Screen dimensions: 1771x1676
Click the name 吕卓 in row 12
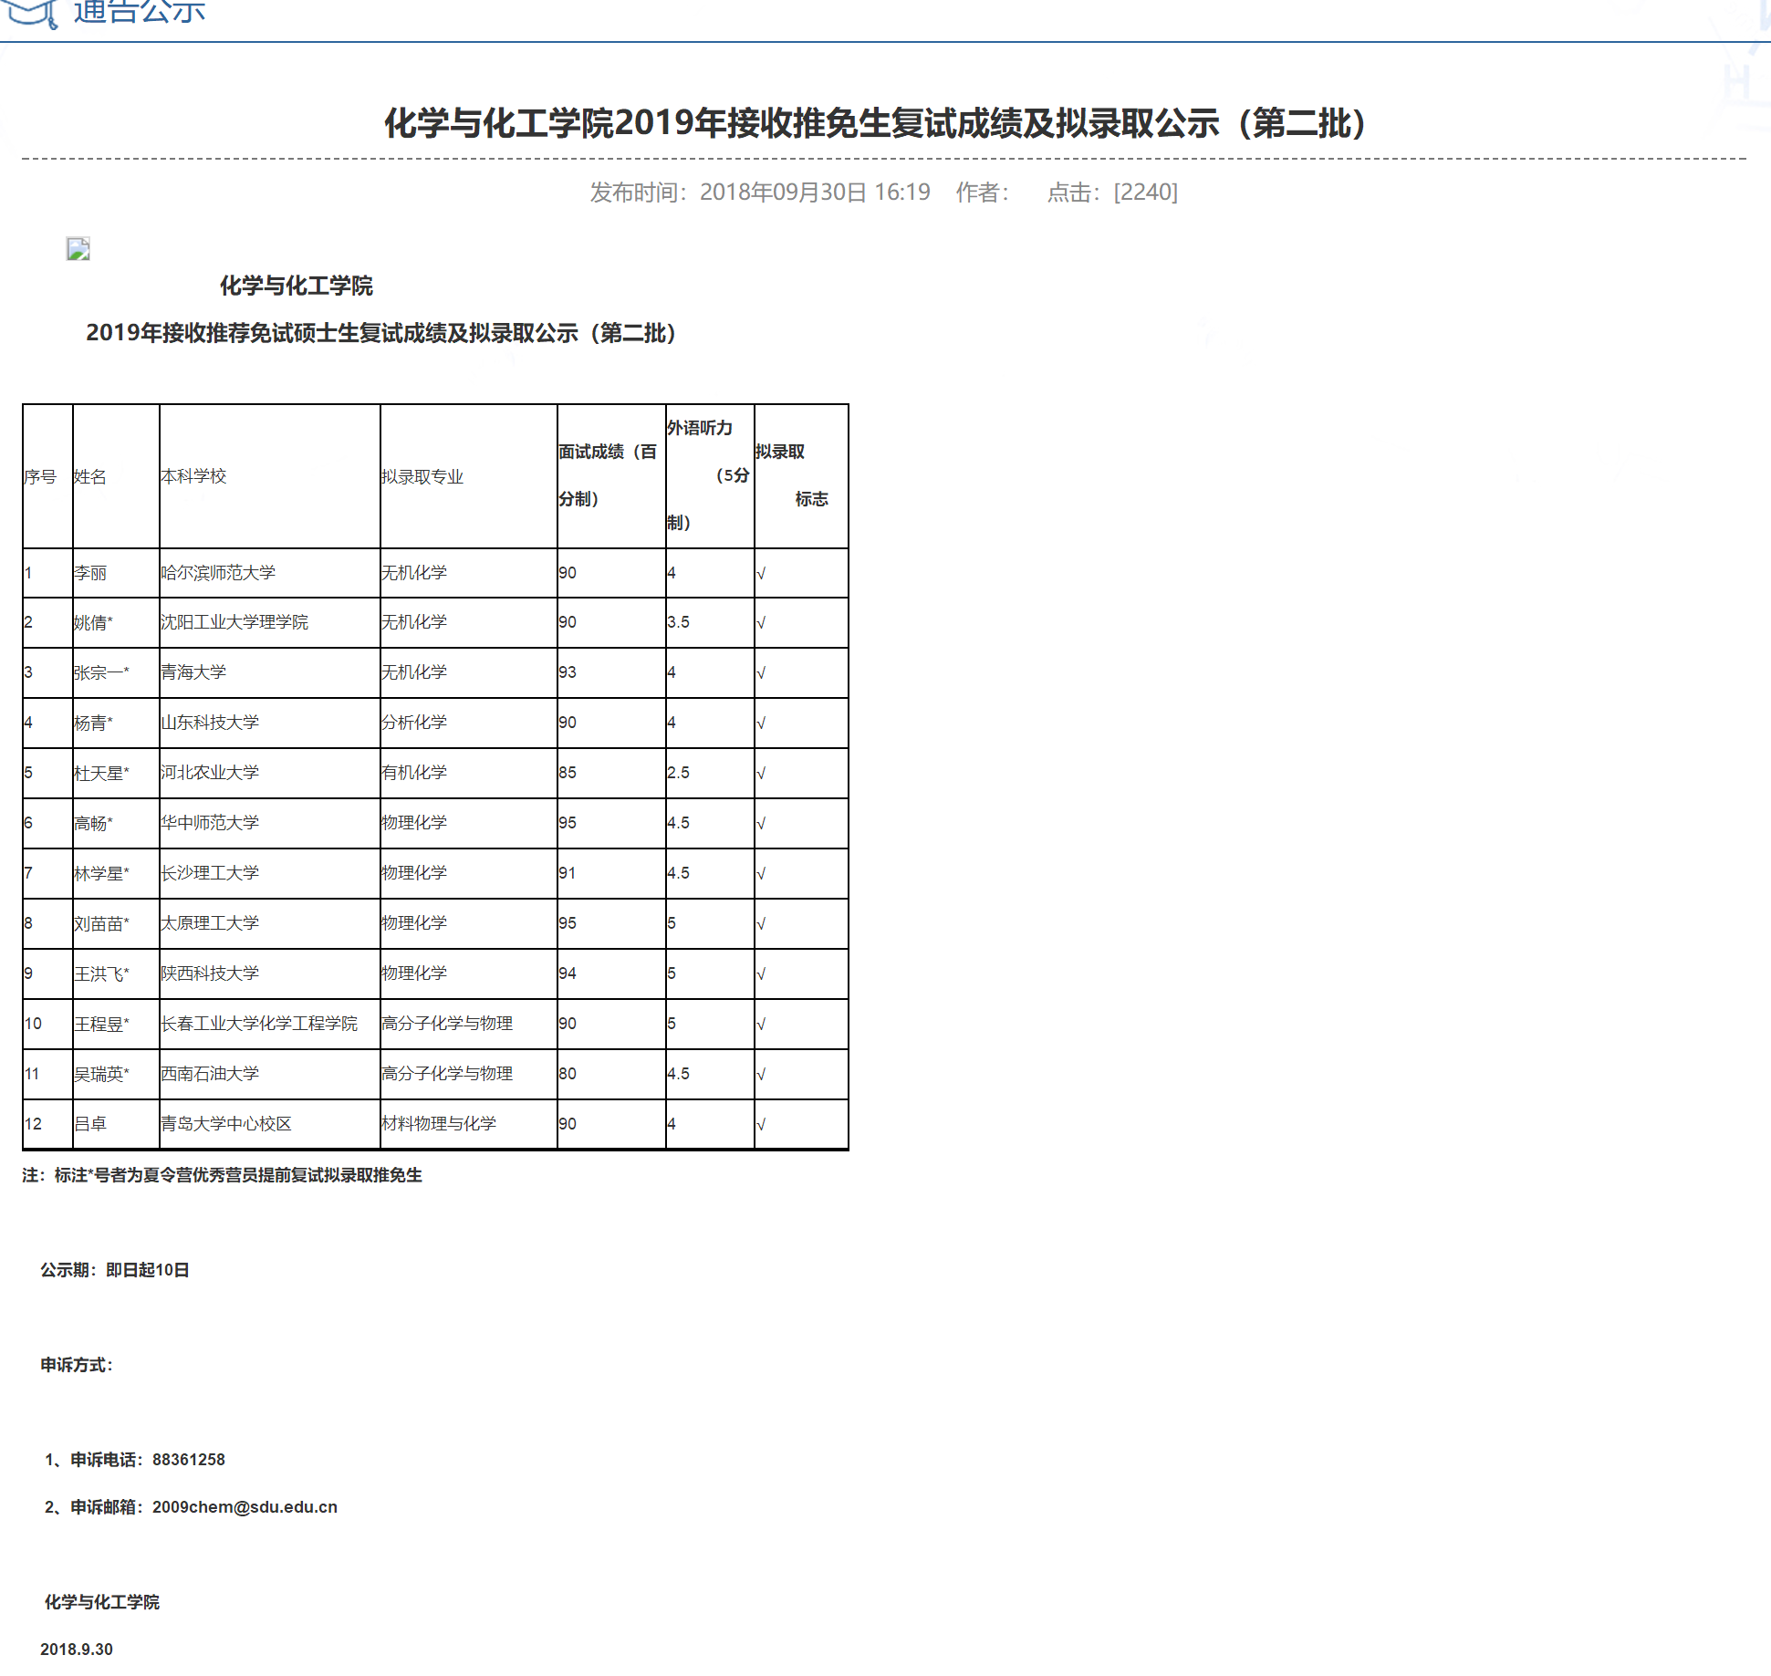point(90,1124)
